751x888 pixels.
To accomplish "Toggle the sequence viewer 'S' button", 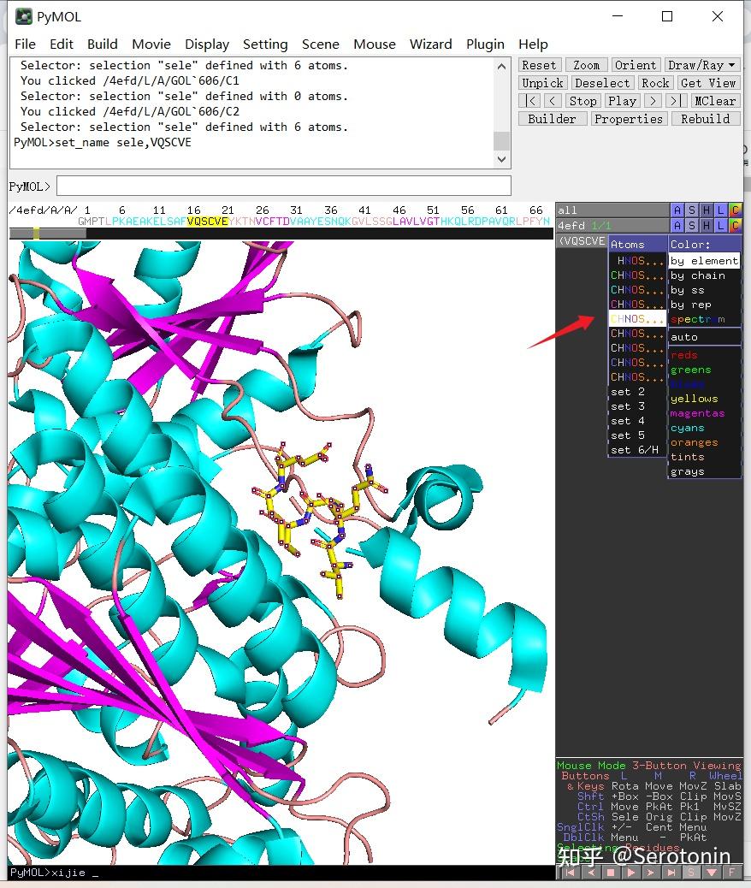I will click(691, 873).
